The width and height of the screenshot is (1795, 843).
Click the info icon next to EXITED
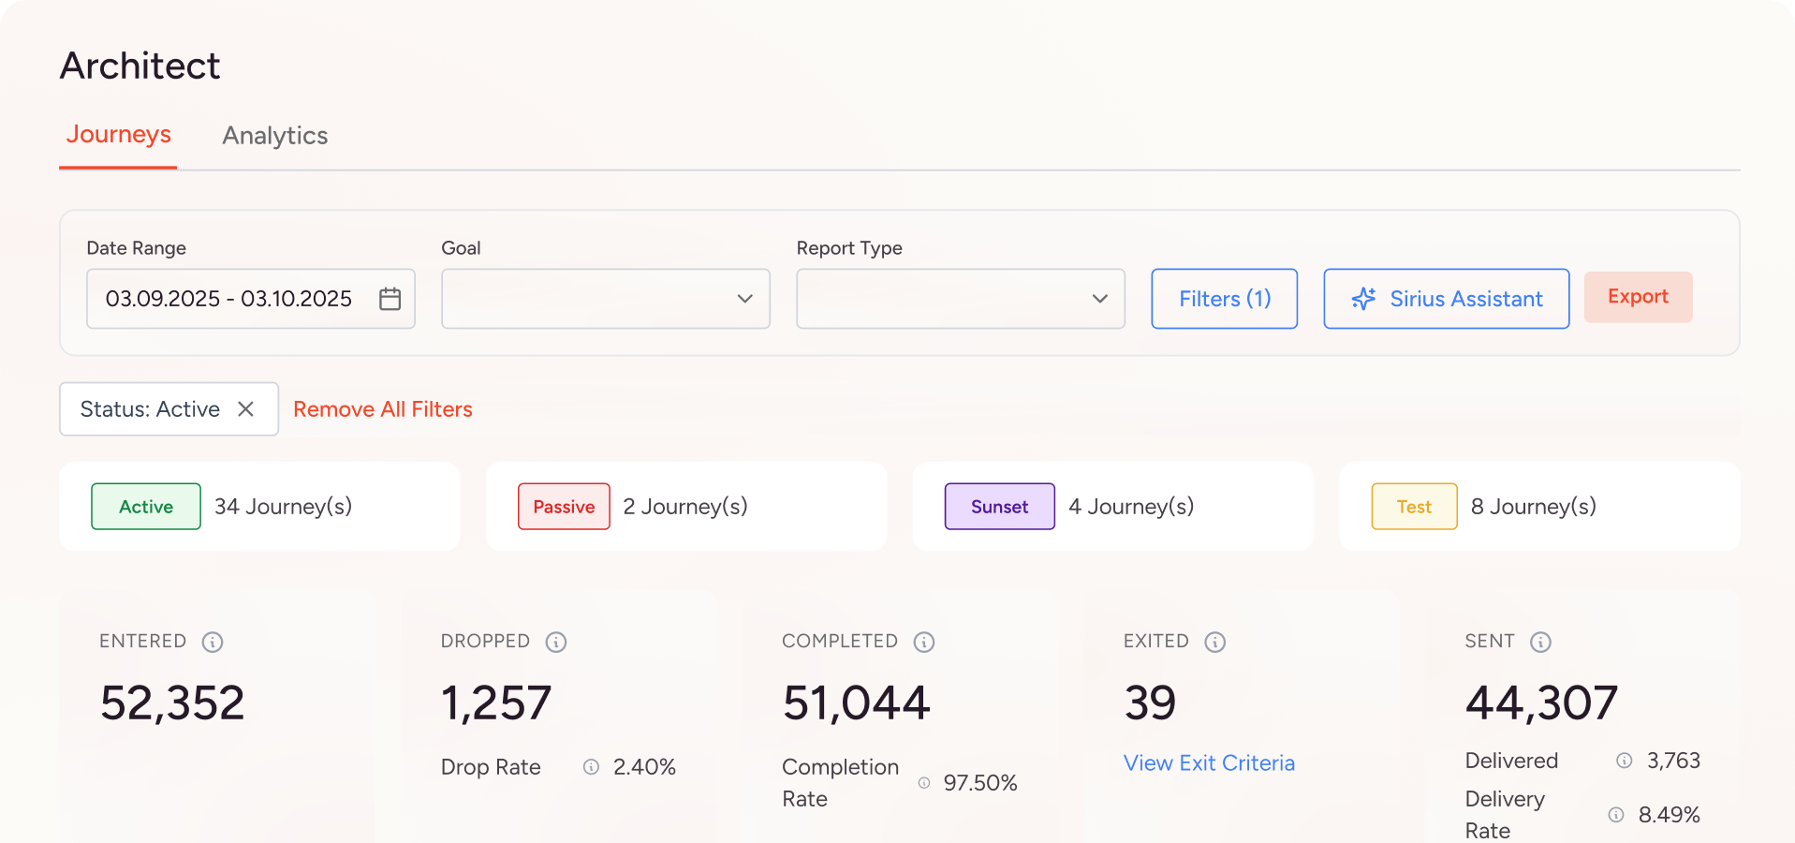pos(1214,642)
